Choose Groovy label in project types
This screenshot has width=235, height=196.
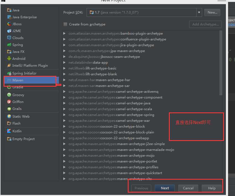pyautogui.click(x=18, y=95)
